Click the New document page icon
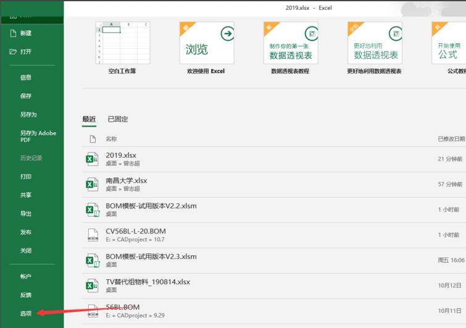 click(x=13, y=33)
